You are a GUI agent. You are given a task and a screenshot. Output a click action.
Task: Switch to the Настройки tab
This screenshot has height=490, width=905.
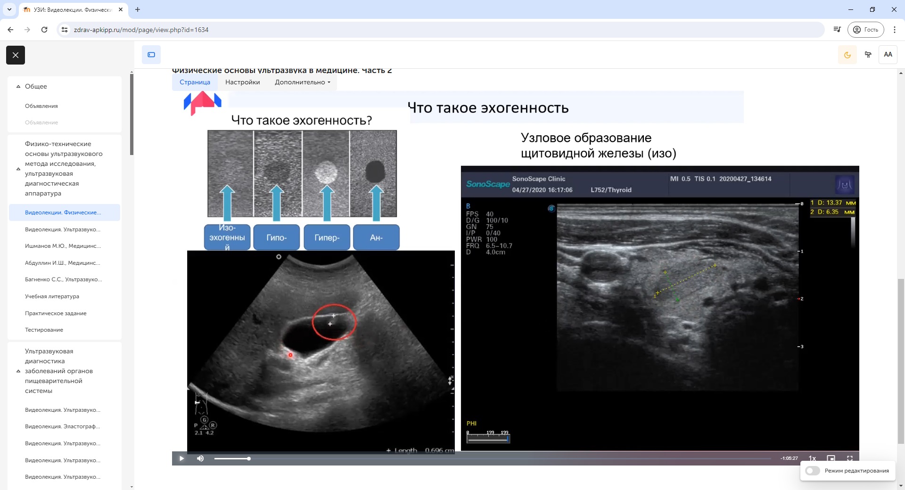pyautogui.click(x=242, y=82)
